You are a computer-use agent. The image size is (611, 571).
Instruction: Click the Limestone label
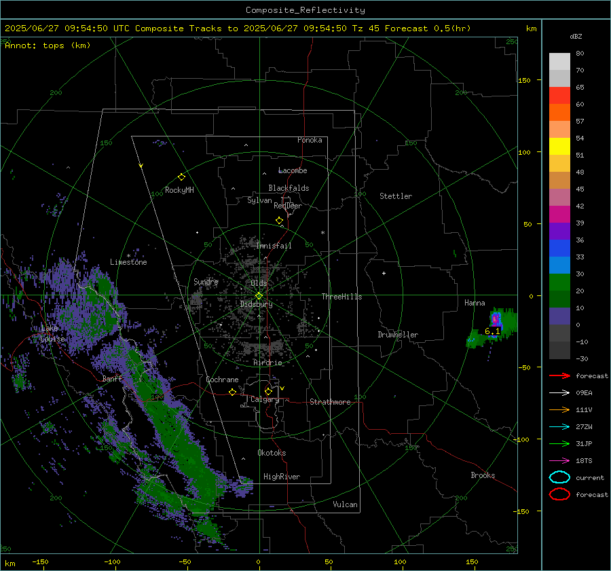coord(128,262)
